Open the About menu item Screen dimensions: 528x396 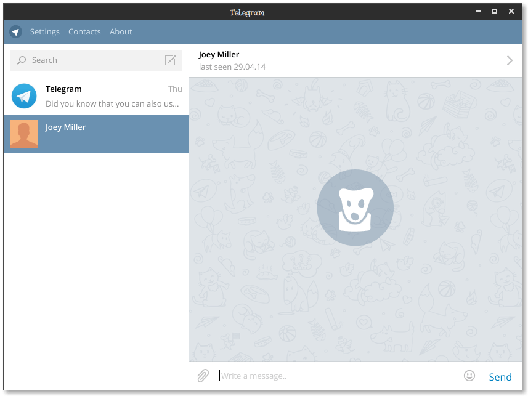121,32
